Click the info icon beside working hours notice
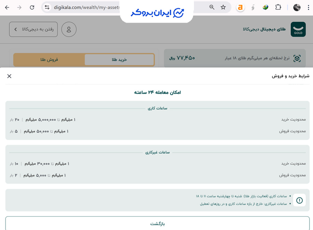 (299, 200)
